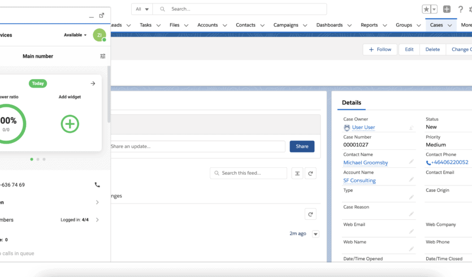Expand the Files tab chevron

point(187,25)
